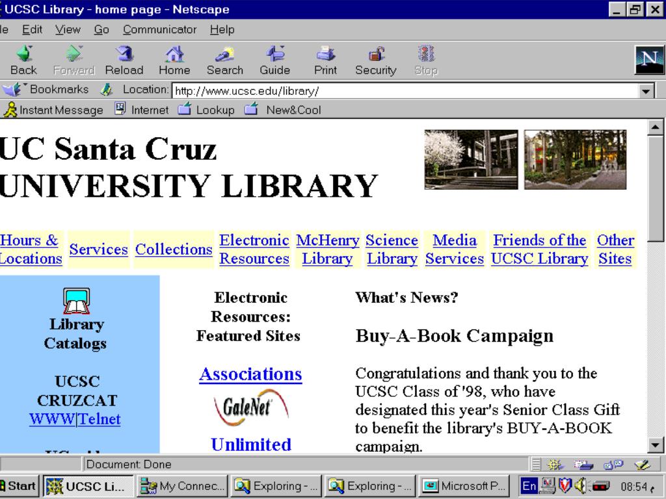Open Navigator from the component bar
The width and height of the screenshot is (666, 499).
point(555,465)
